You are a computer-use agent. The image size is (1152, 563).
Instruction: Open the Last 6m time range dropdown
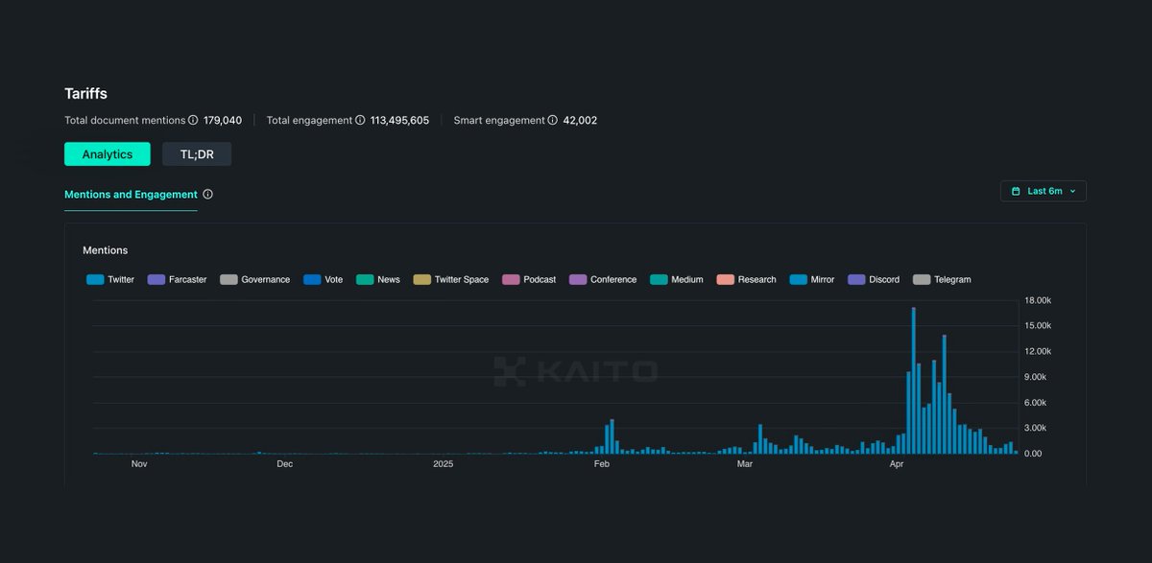coord(1044,191)
